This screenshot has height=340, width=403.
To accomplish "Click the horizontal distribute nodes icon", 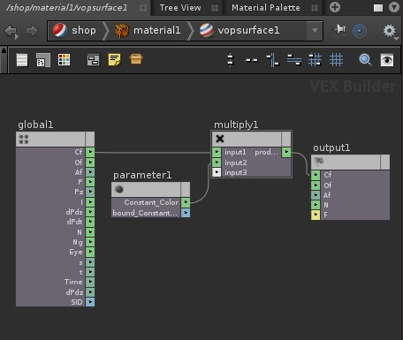I will tap(252, 60).
